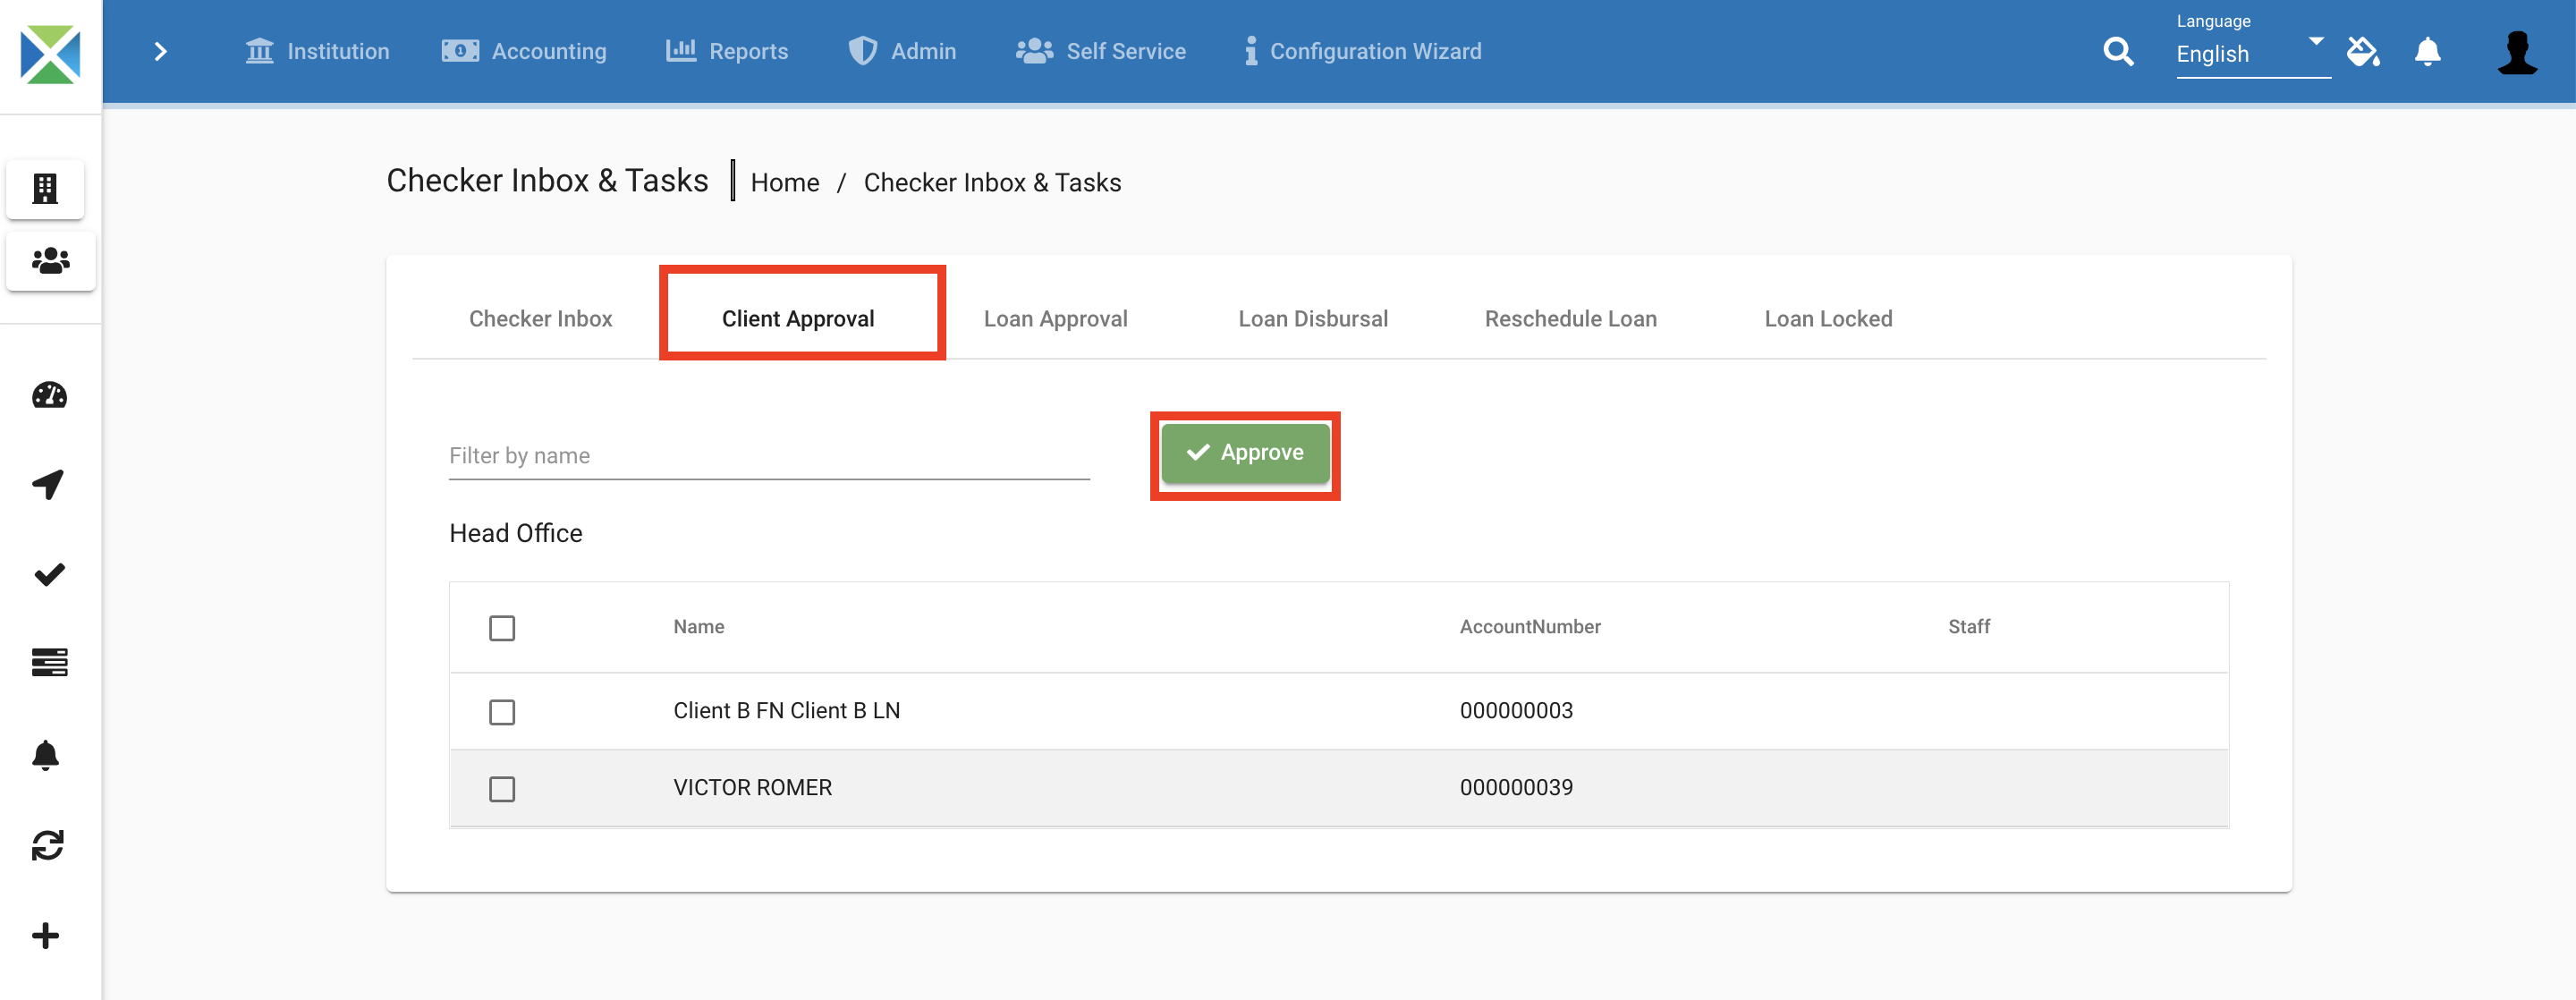The width and height of the screenshot is (2576, 1000).
Task: Open top bar notifications bell
Action: click(2427, 51)
